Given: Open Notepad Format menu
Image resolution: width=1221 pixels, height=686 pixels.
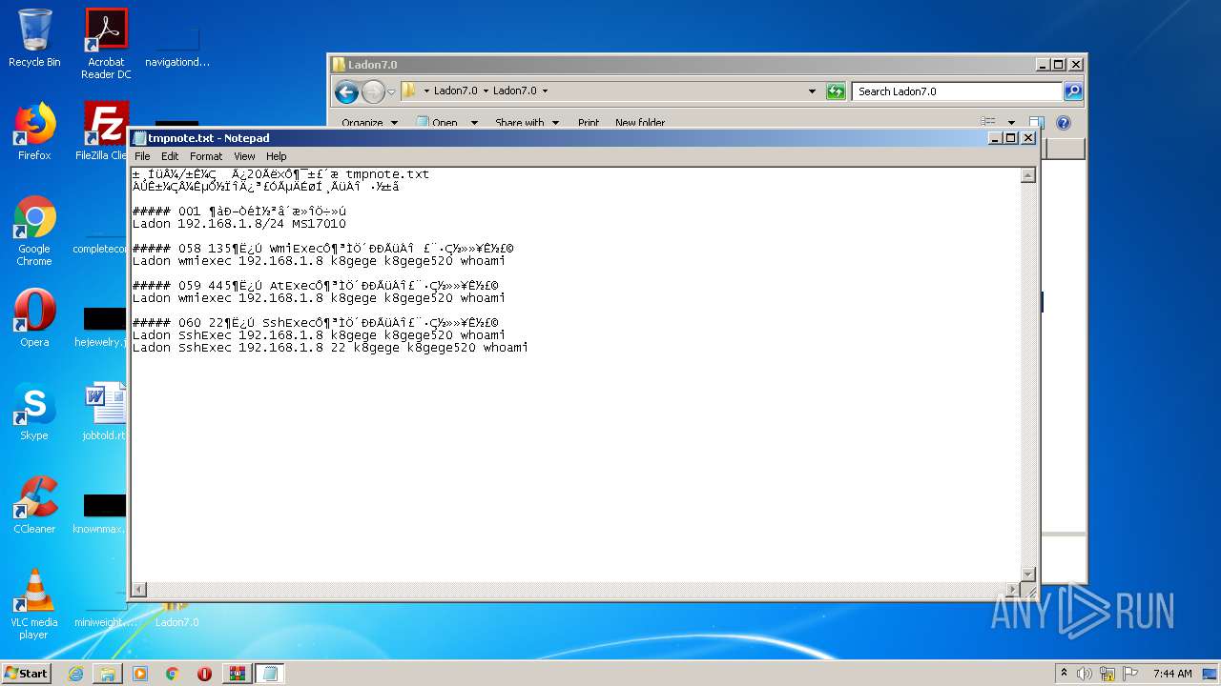Looking at the screenshot, I should [x=206, y=156].
